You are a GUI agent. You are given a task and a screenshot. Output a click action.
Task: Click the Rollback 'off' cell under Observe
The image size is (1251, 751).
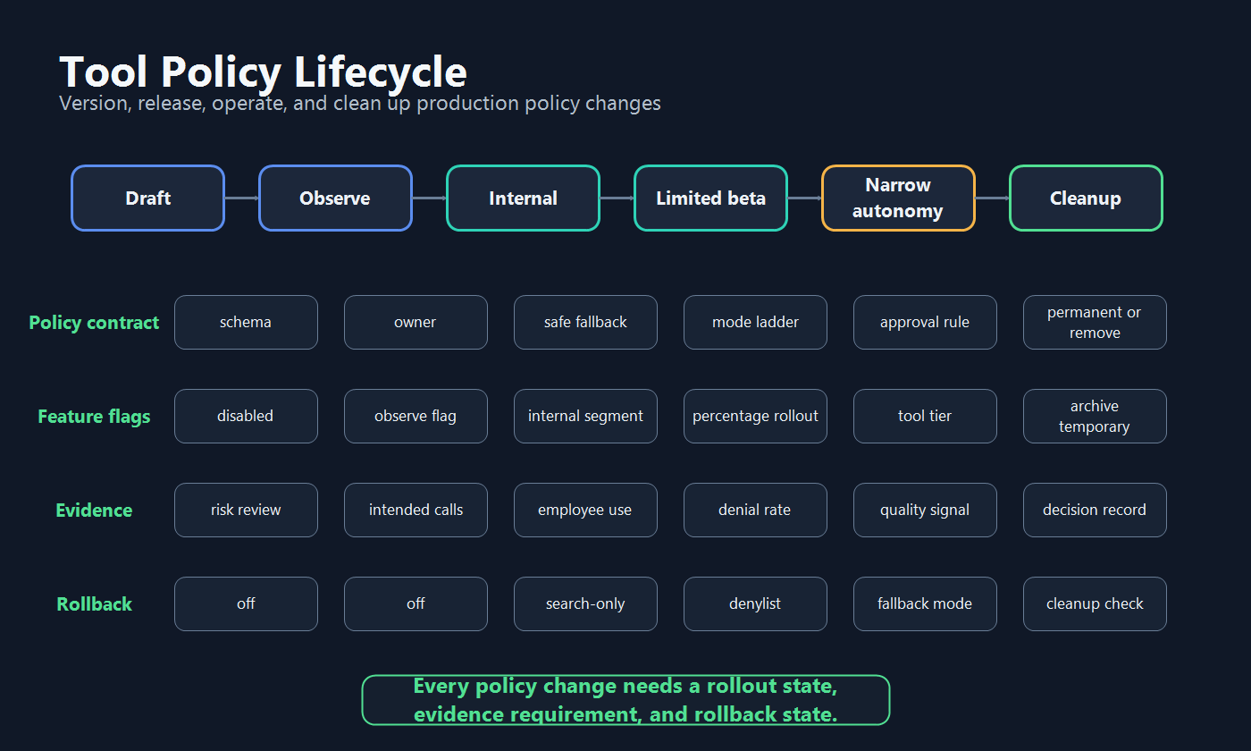coord(416,604)
